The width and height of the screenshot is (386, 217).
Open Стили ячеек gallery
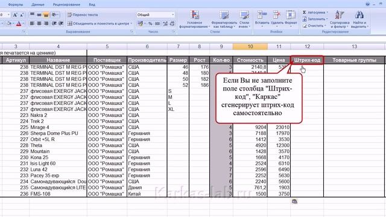pyautogui.click(x=244, y=19)
